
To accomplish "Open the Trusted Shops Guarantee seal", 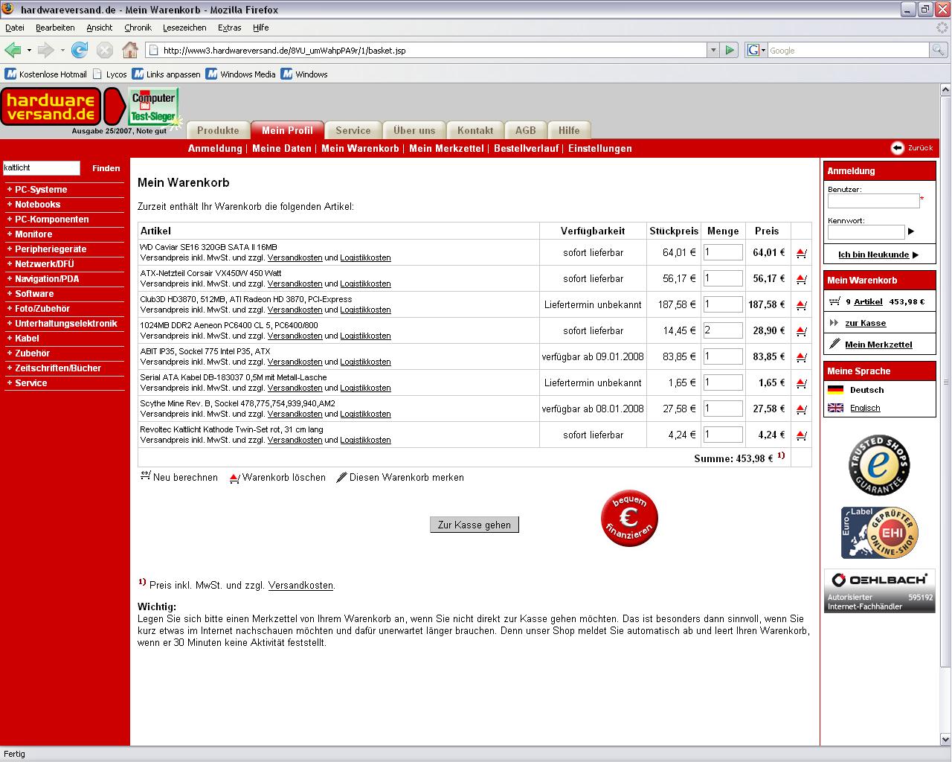I will pyautogui.click(x=879, y=466).
